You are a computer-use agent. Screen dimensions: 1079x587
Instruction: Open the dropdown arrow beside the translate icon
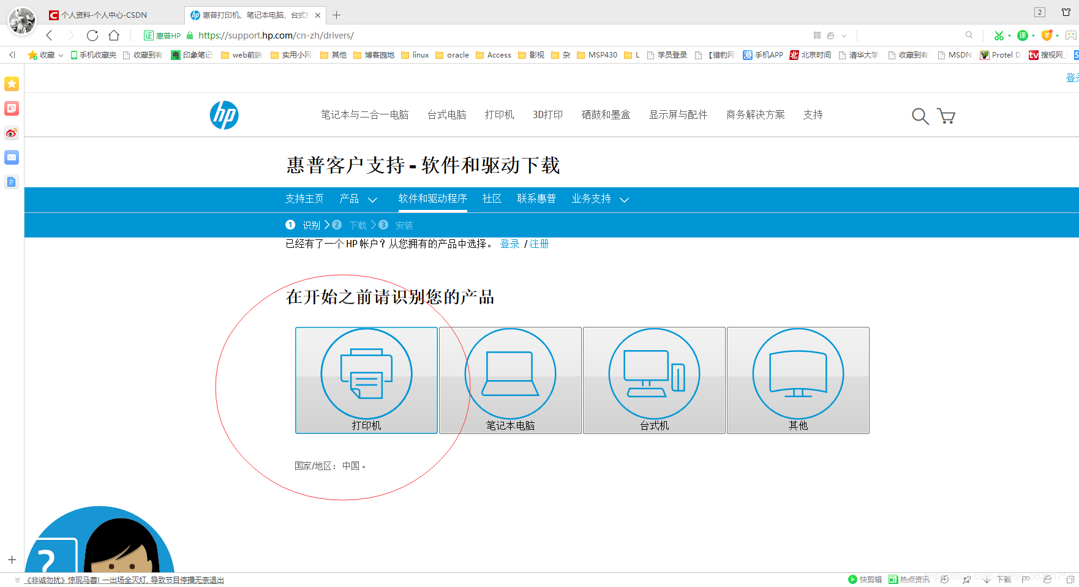1033,36
